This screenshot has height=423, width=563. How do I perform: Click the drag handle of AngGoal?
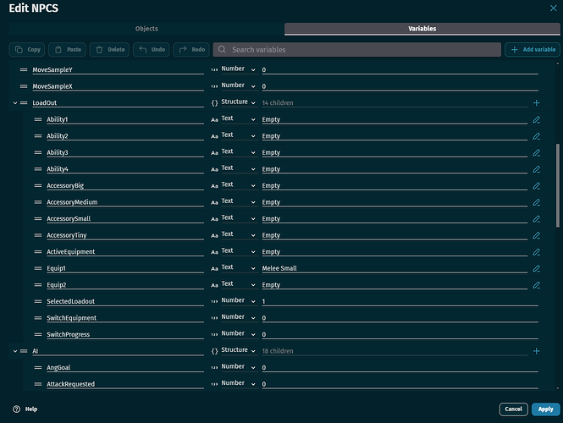coord(38,367)
